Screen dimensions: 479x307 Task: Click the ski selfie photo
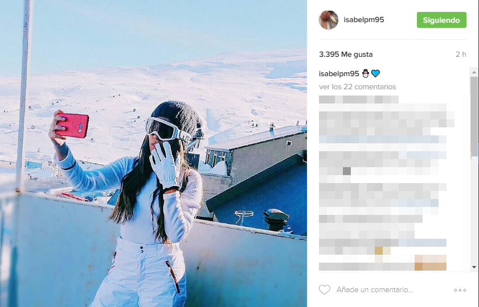[153, 153]
